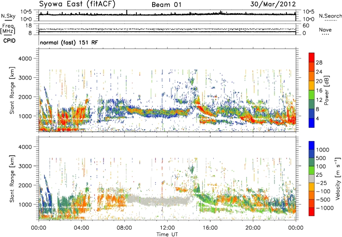Click the "60" Nave axis tick
342x237 pixels.
point(306,26)
